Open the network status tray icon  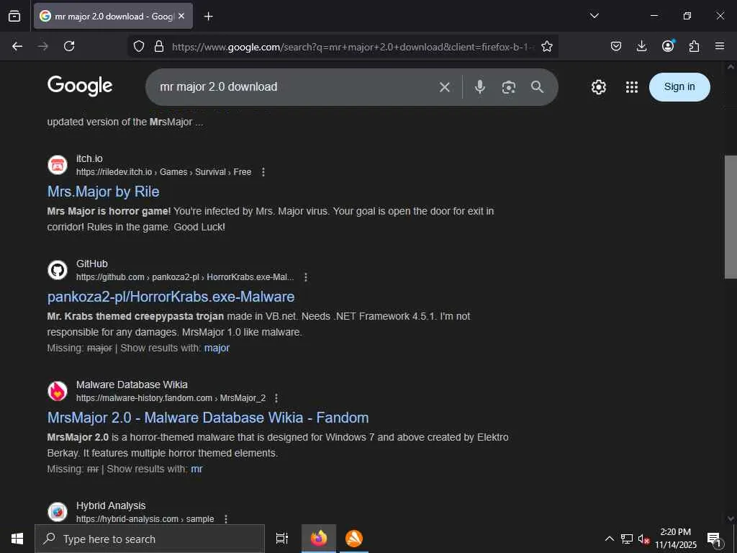tap(627, 539)
